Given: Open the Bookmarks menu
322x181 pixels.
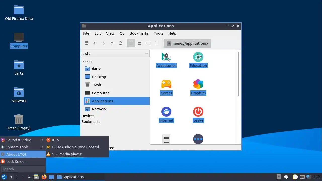Looking at the screenshot, I should (139, 33).
